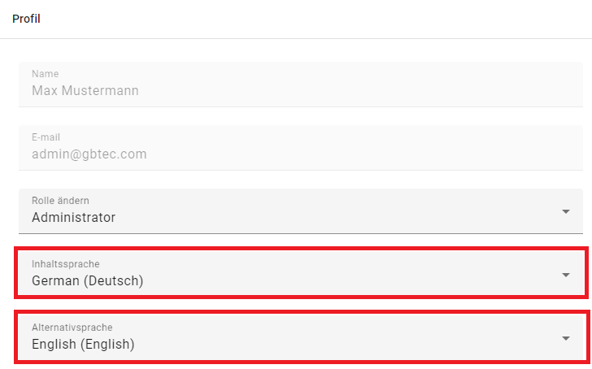The width and height of the screenshot is (592, 369).
Task: Click the Rolle ändern label
Action: click(x=60, y=201)
